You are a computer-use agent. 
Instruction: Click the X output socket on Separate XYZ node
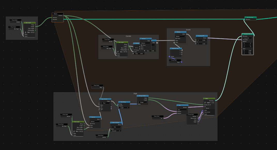pos(182,50)
